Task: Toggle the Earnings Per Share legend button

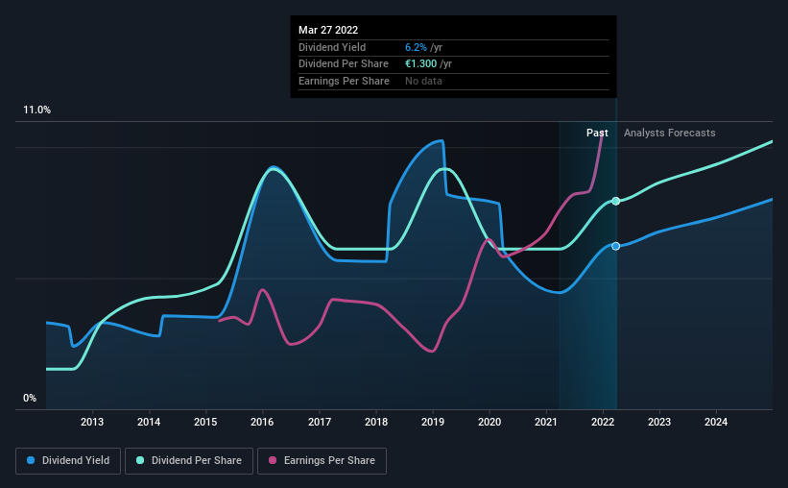Action: (322, 461)
